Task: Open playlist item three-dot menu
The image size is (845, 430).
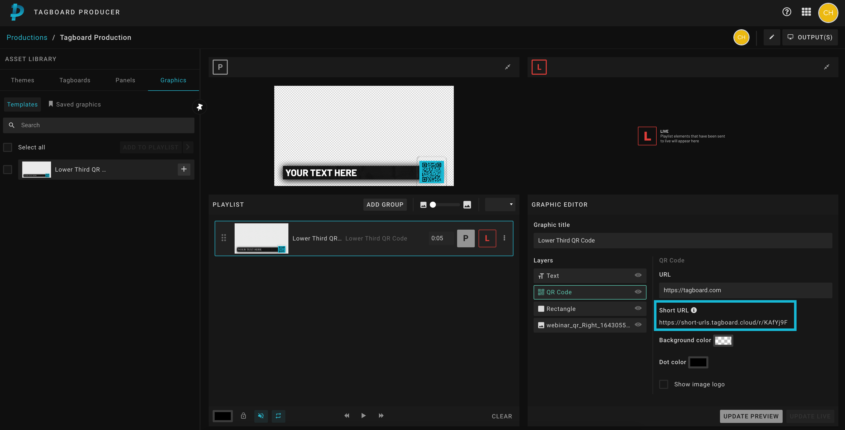Action: [504, 238]
